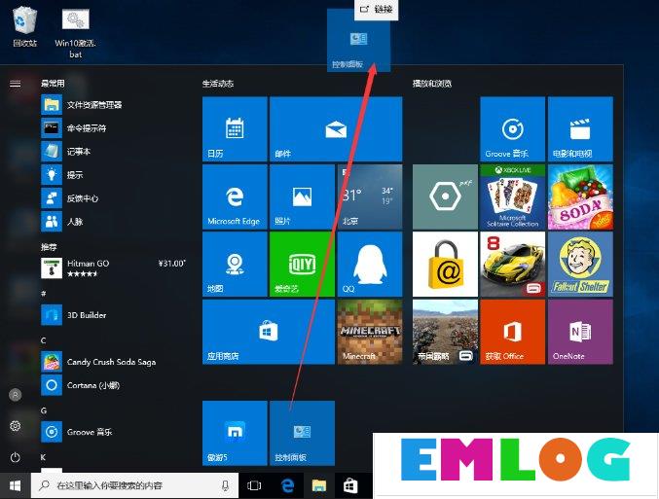Launch 命令提示符 from the app list
Viewport: 659px width, 499px height.
pyautogui.click(x=114, y=128)
